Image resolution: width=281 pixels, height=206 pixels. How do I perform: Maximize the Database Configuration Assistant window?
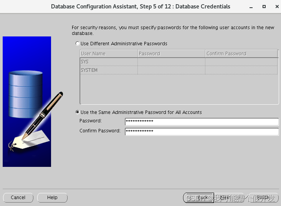point(264,7)
